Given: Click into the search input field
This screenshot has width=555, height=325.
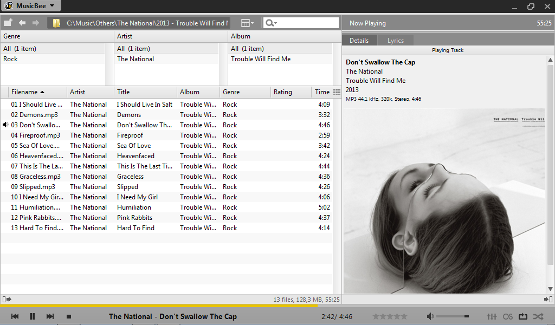Looking at the screenshot, I should point(308,23).
